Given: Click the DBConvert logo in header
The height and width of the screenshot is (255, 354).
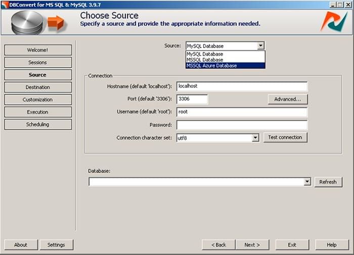Looking at the screenshot, I should 334,22.
